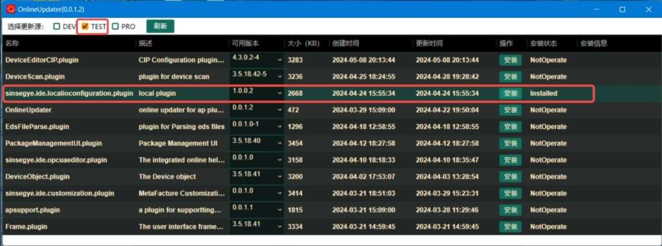Open version dropdown 0.0.1.2 for OnlineUpdater
Image resolution: width=662 pixels, height=246 pixels.
[x=257, y=109]
